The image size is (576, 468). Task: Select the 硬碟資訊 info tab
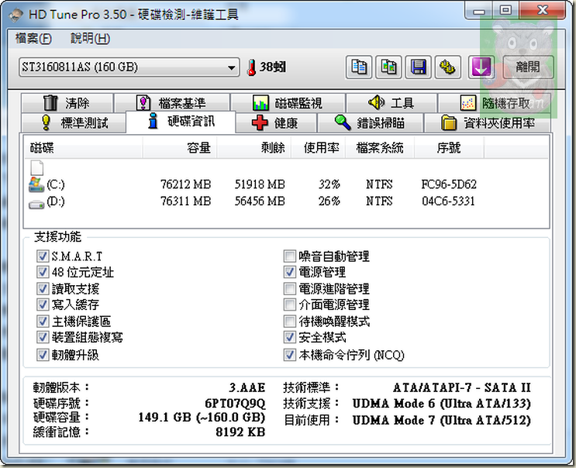point(181,122)
